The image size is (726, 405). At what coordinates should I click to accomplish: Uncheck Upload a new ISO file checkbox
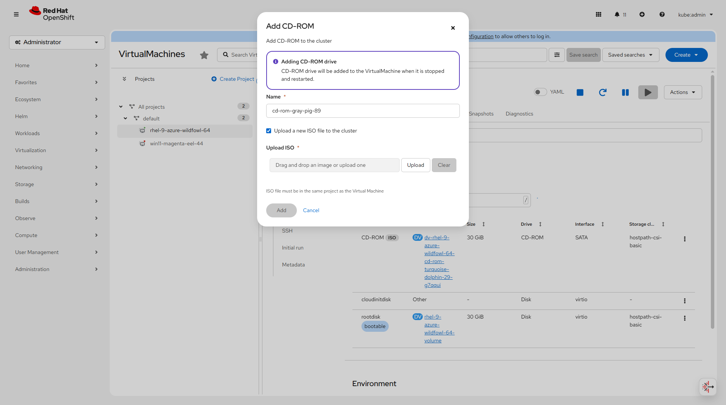[x=269, y=131]
